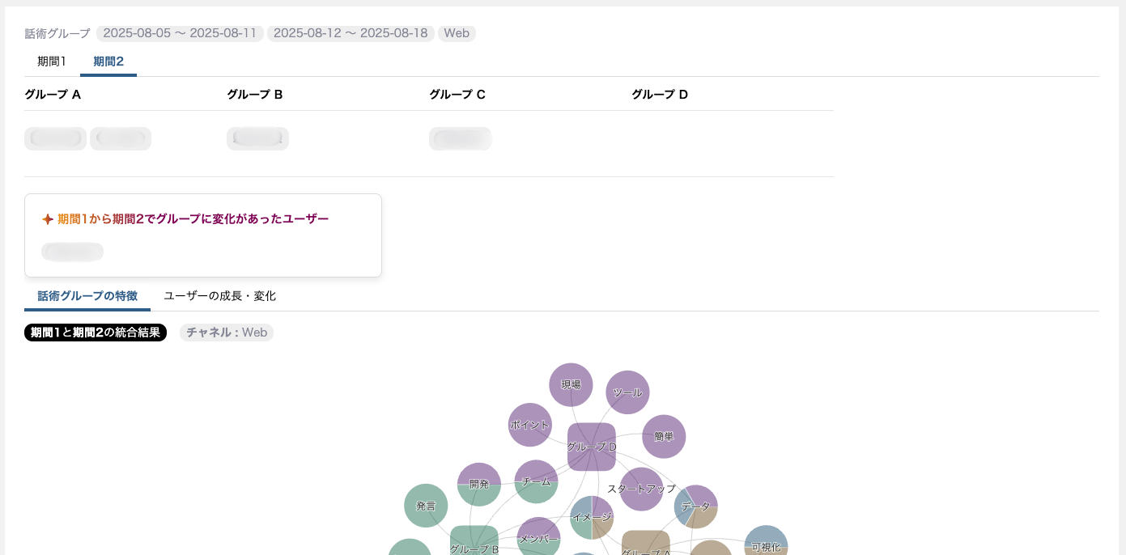
Task: Select the ポイント keyword bubble
Action: pos(529,425)
